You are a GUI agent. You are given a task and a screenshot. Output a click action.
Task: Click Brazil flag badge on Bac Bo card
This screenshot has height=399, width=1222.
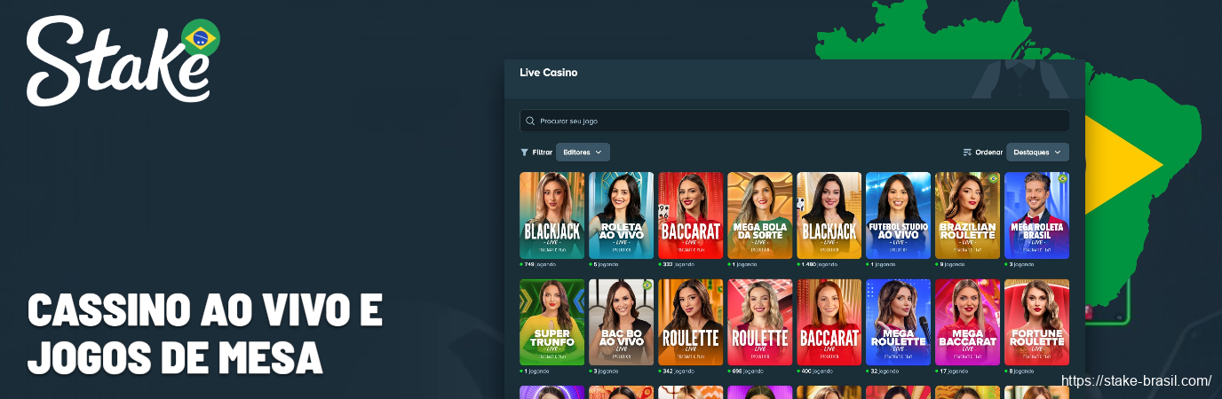pos(647,286)
